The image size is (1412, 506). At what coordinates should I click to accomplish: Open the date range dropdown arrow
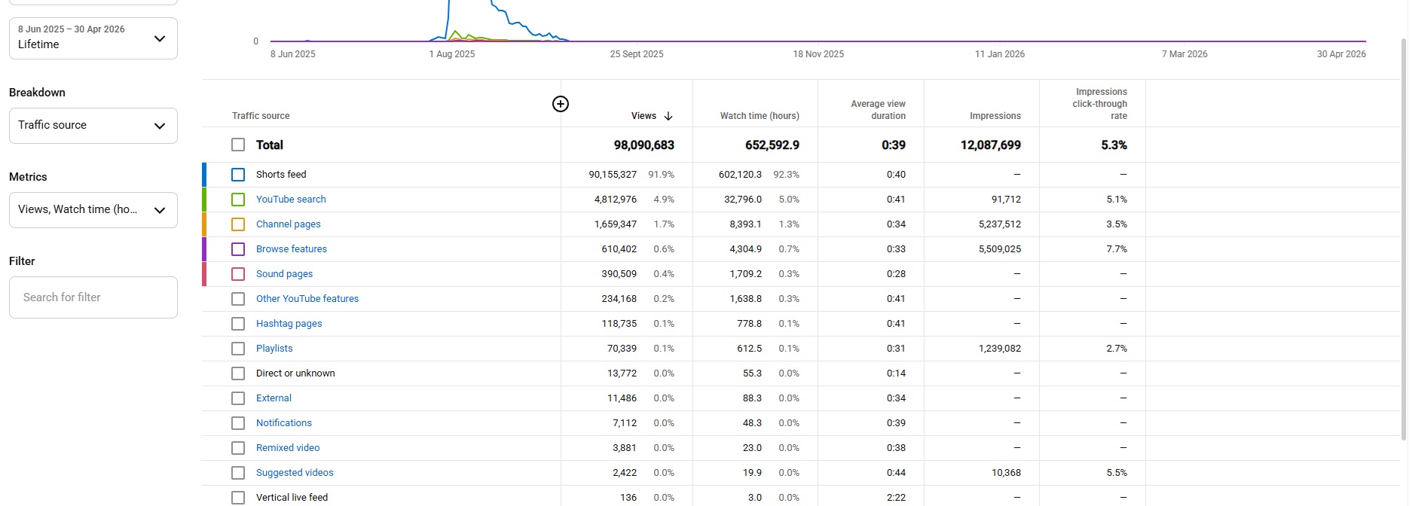[x=160, y=38]
